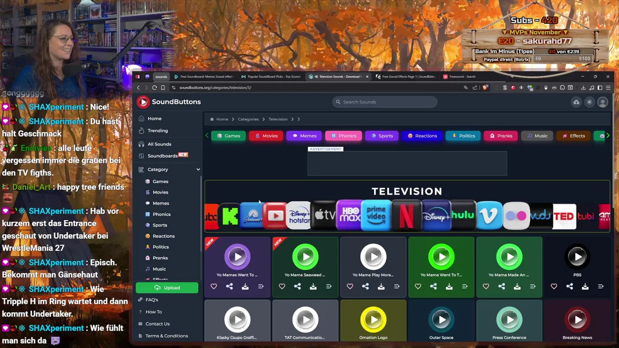Toggle the light/dark theme sun icon
This screenshot has width=619, height=348.
[589, 102]
